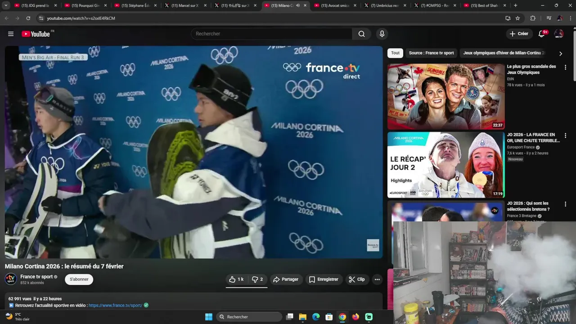
Task: Open the green app on the taskbar
Action: 369,317
